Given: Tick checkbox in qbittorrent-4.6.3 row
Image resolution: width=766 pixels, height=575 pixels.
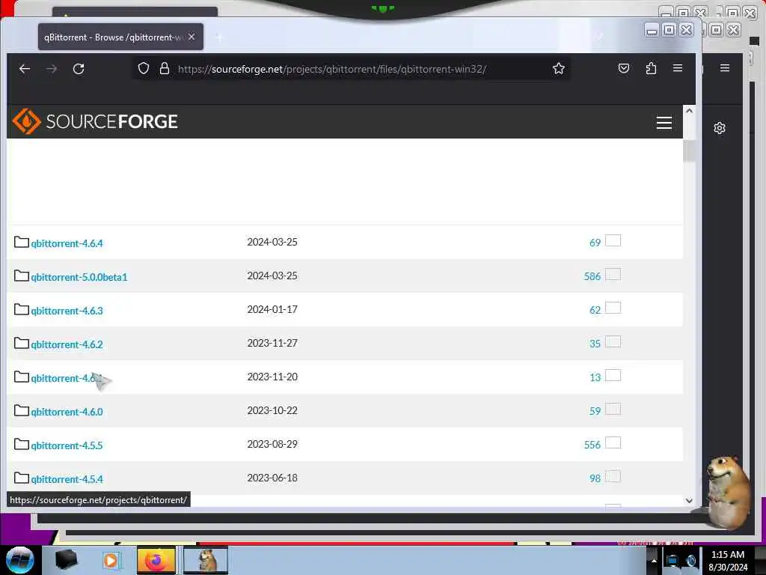Looking at the screenshot, I should [x=613, y=308].
